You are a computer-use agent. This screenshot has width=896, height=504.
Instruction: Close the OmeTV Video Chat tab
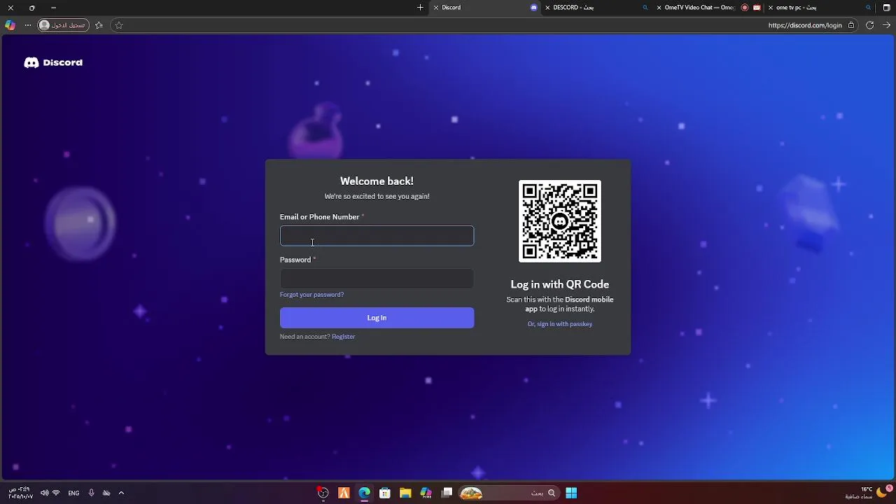(x=659, y=8)
